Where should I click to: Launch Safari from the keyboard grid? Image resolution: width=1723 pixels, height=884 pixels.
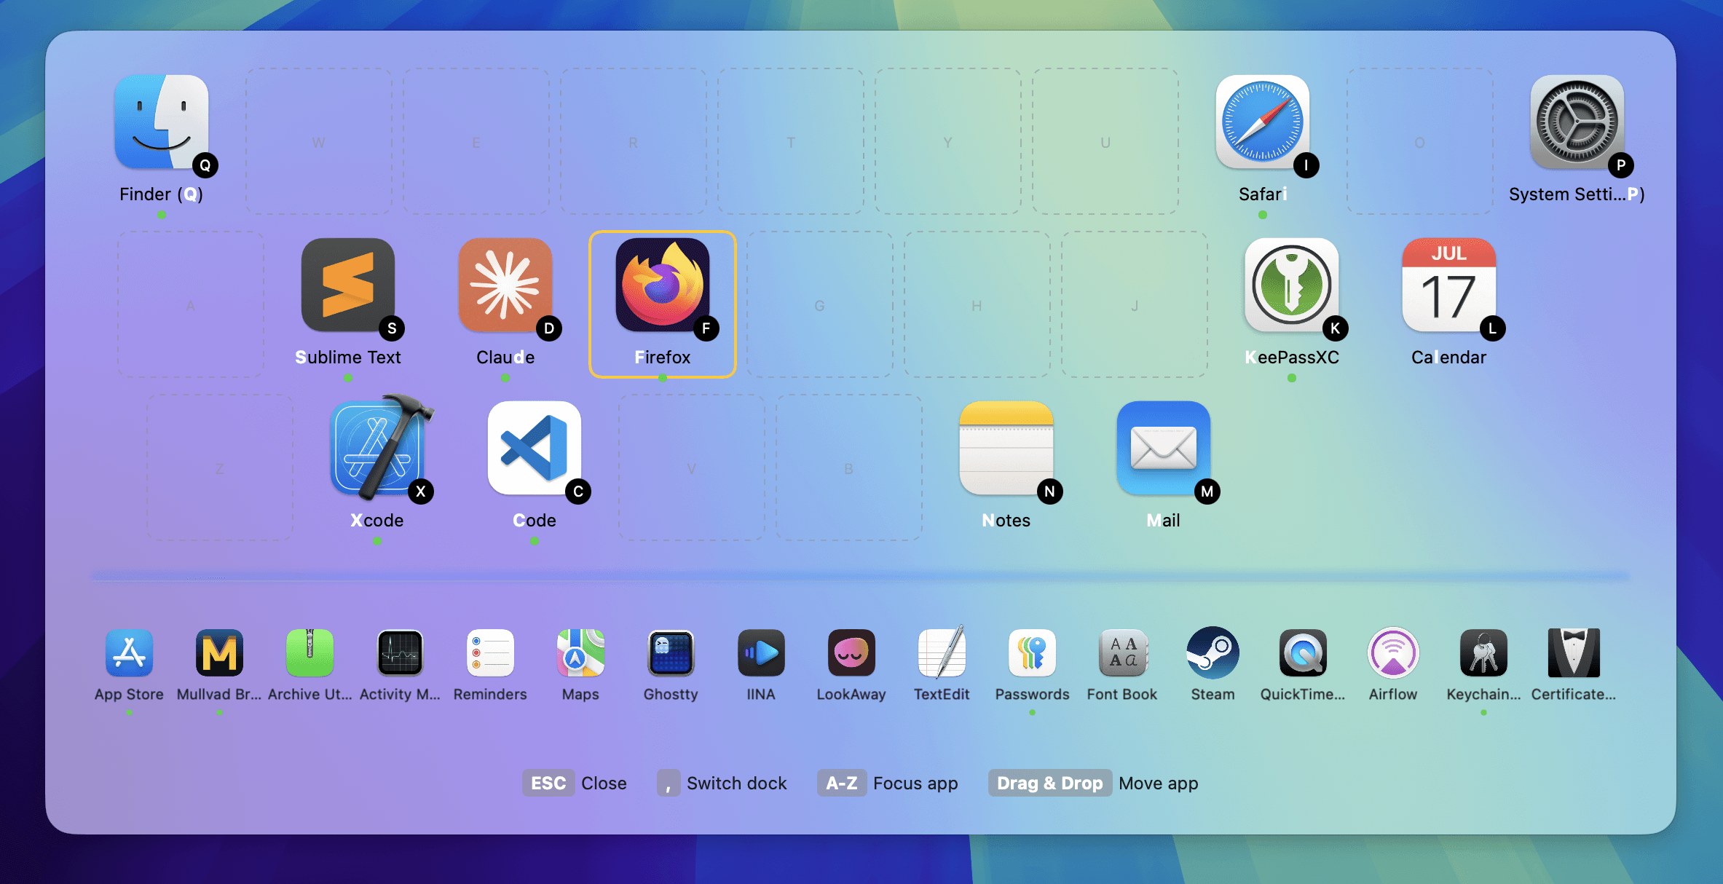point(1262,122)
